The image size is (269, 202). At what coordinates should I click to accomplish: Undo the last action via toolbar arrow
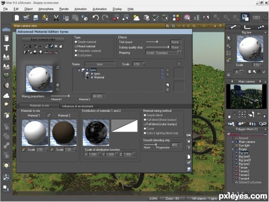coord(95,18)
